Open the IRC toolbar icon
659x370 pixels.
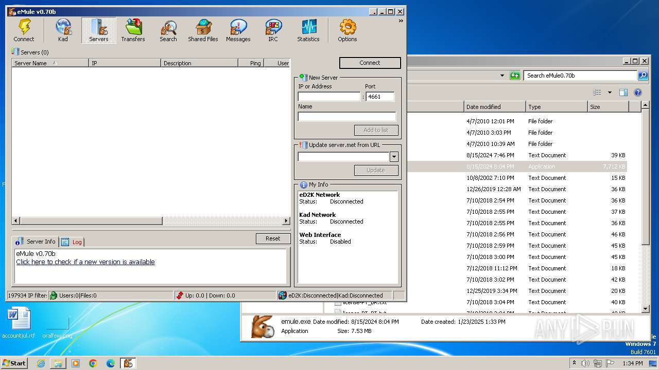tap(273, 30)
